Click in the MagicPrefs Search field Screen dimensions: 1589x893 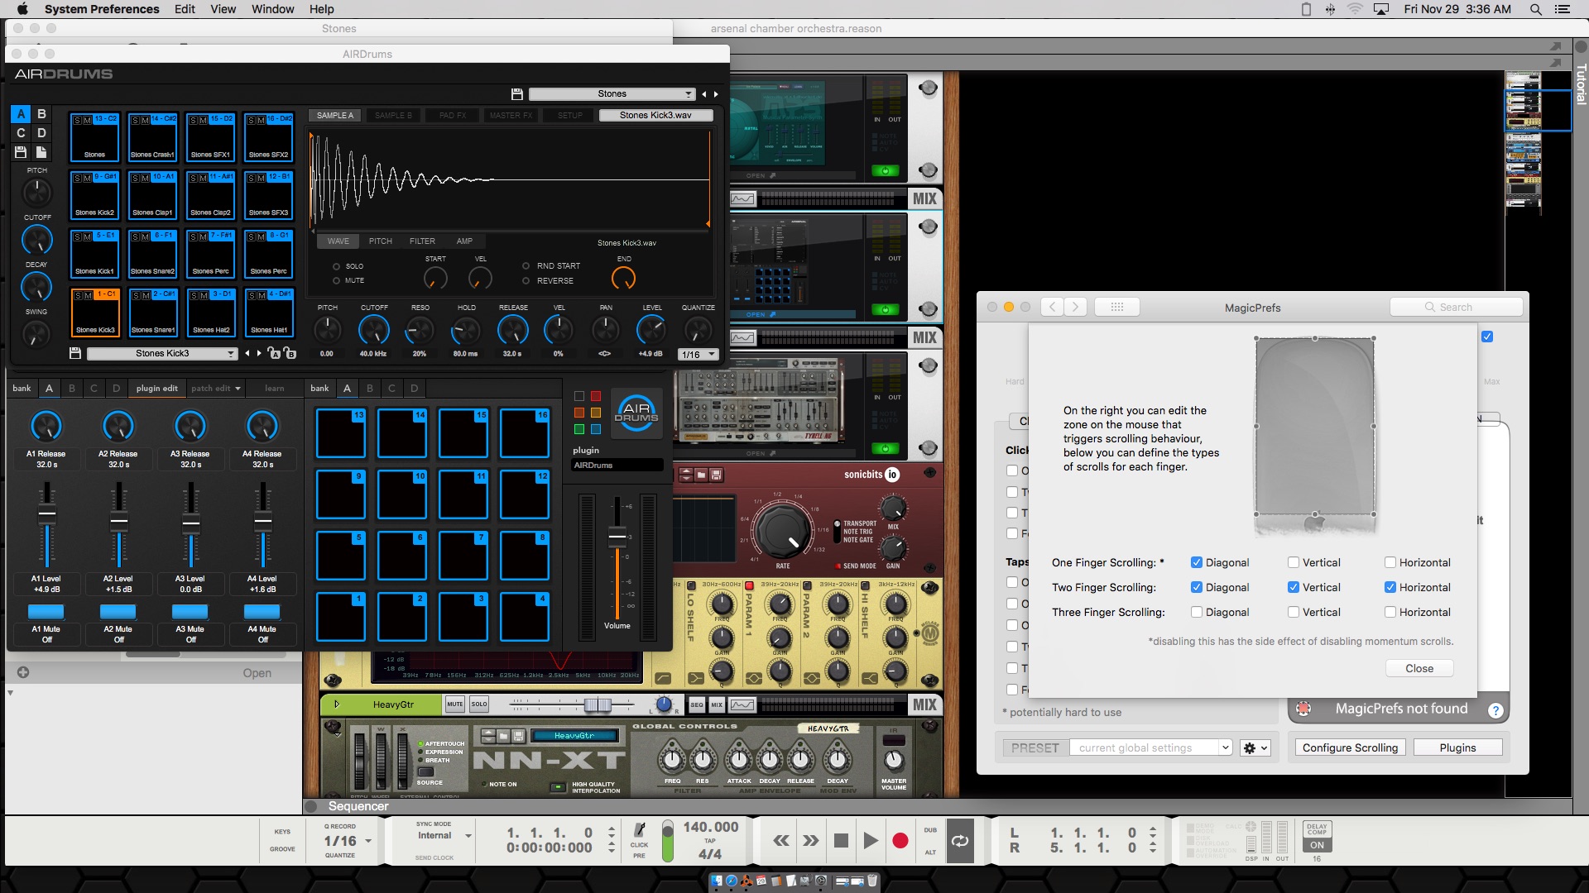coord(1457,307)
